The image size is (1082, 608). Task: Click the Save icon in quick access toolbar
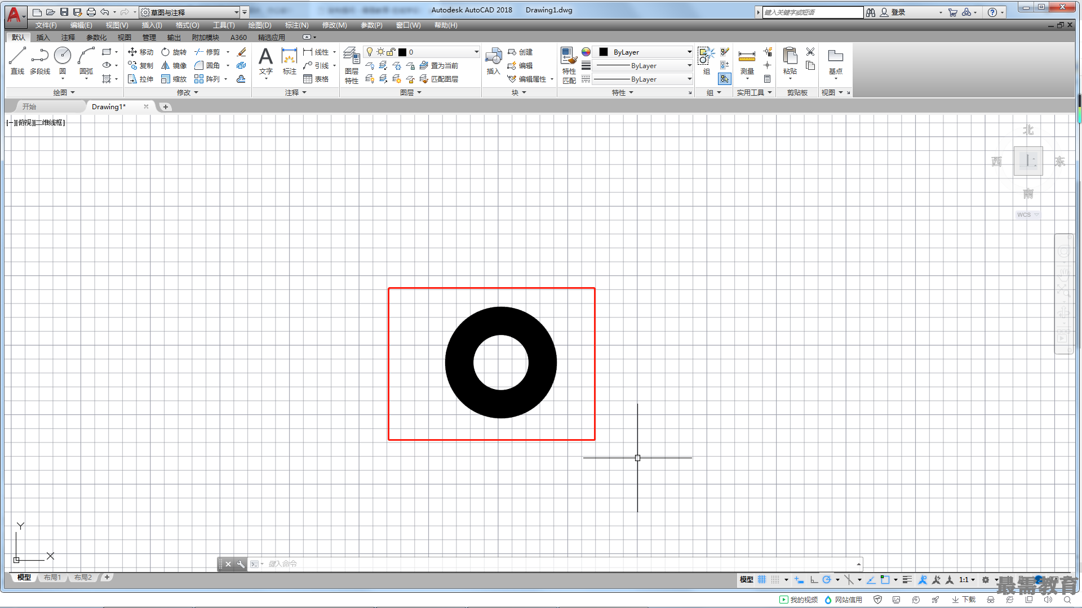(x=64, y=12)
